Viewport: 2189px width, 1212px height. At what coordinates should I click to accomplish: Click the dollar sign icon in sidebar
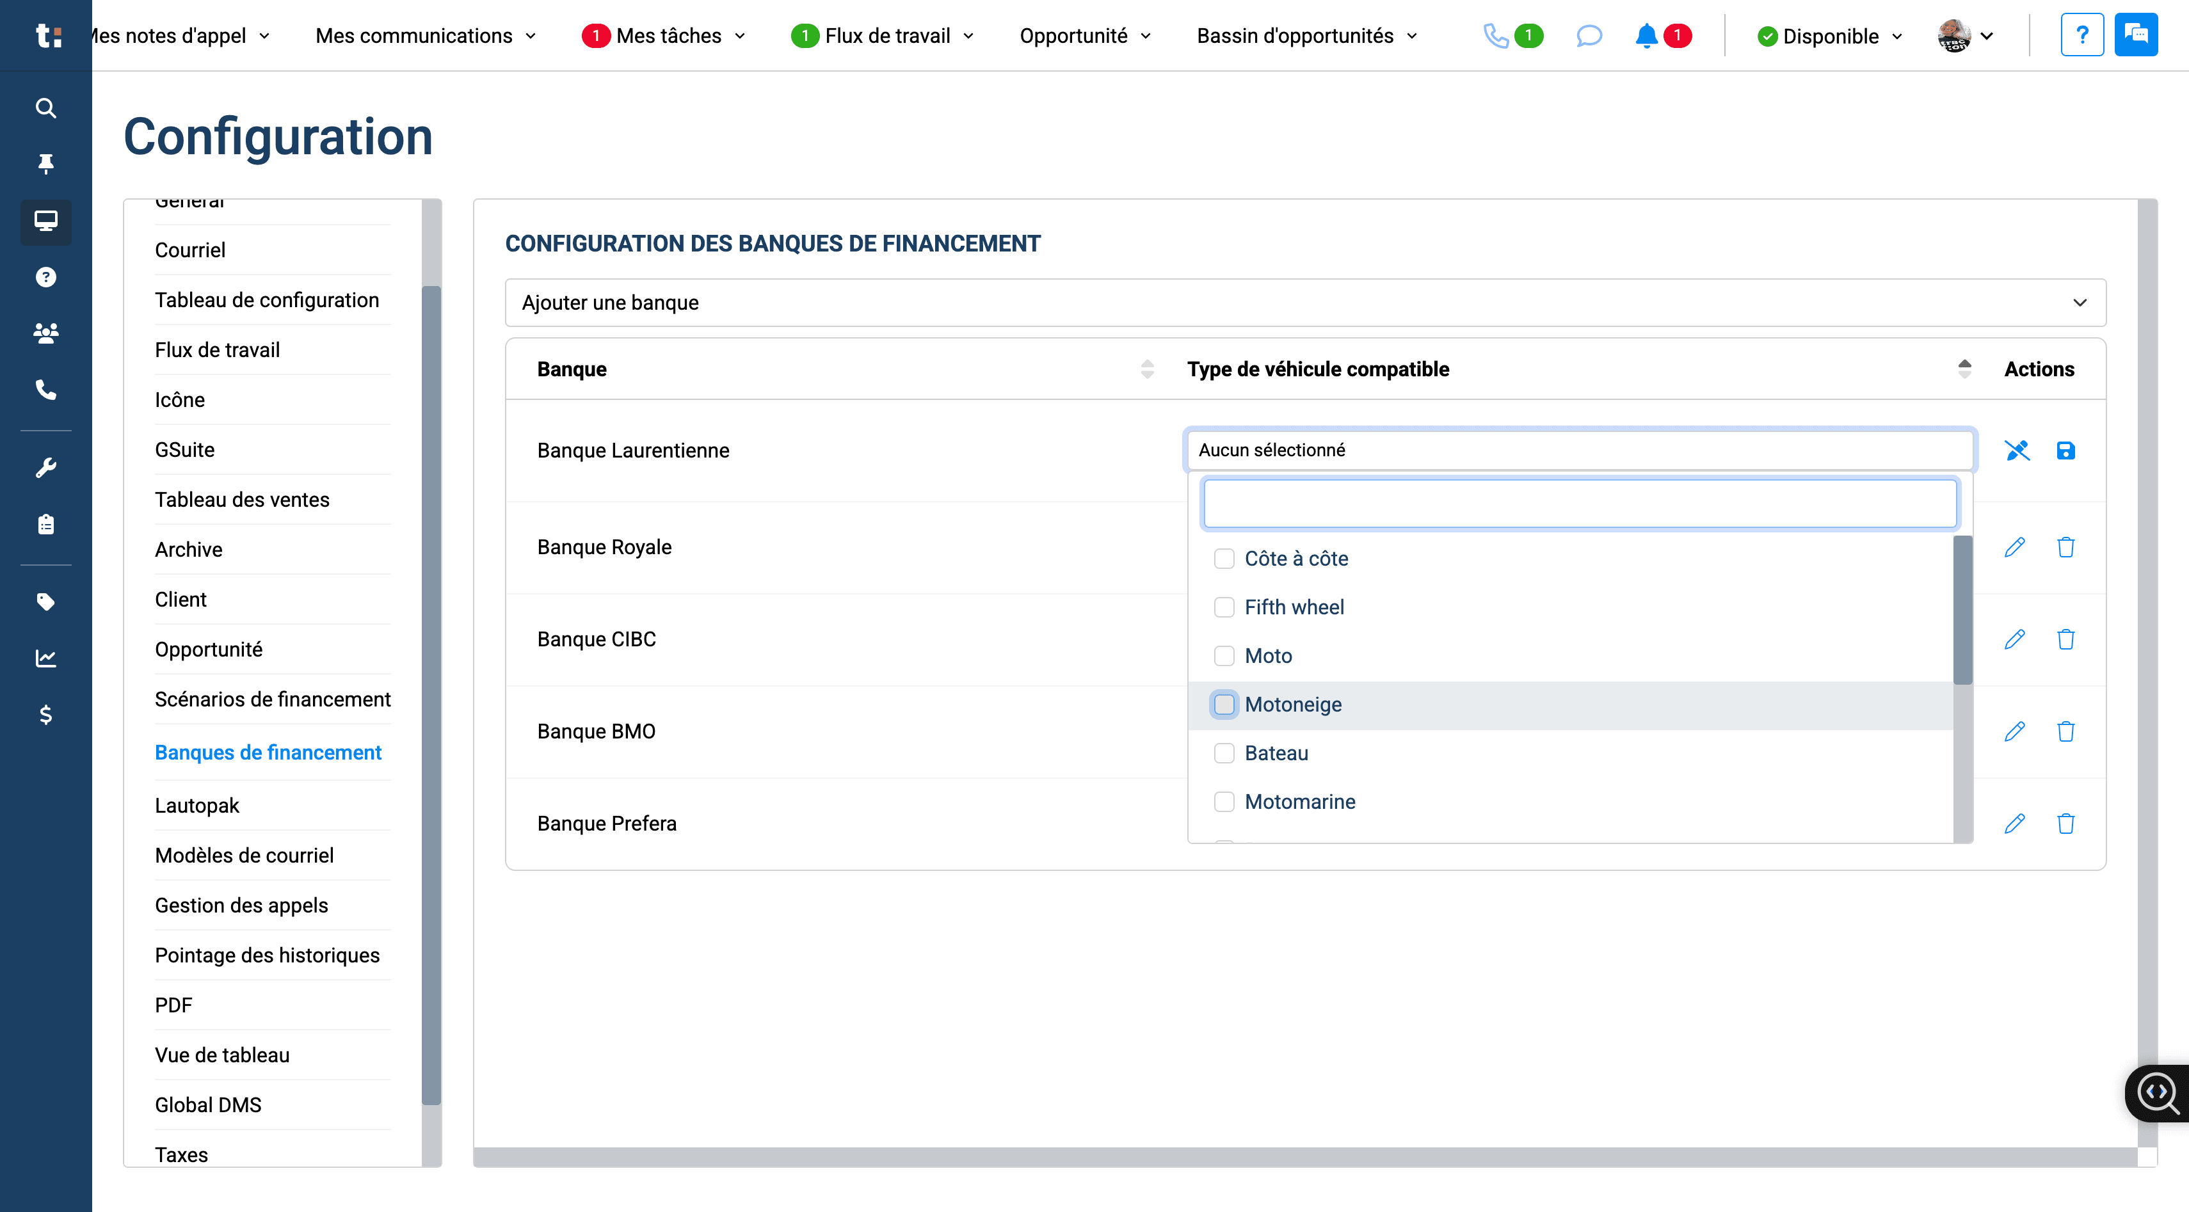pyautogui.click(x=46, y=714)
